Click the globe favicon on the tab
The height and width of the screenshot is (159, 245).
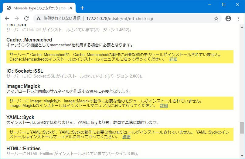pyautogui.click(x=9, y=8)
